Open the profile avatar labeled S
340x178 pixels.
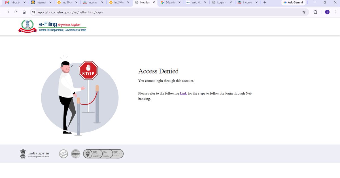pyautogui.click(x=327, y=12)
